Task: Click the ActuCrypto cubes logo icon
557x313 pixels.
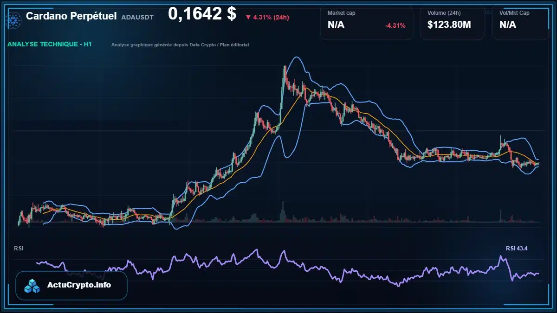Action: (32, 286)
